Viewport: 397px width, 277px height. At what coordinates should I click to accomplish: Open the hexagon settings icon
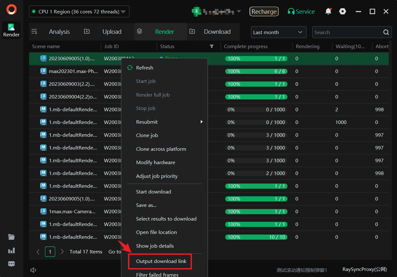[x=343, y=12]
